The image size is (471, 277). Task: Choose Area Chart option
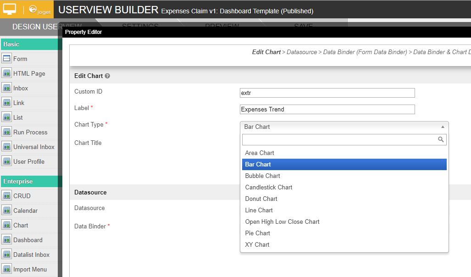click(x=344, y=153)
